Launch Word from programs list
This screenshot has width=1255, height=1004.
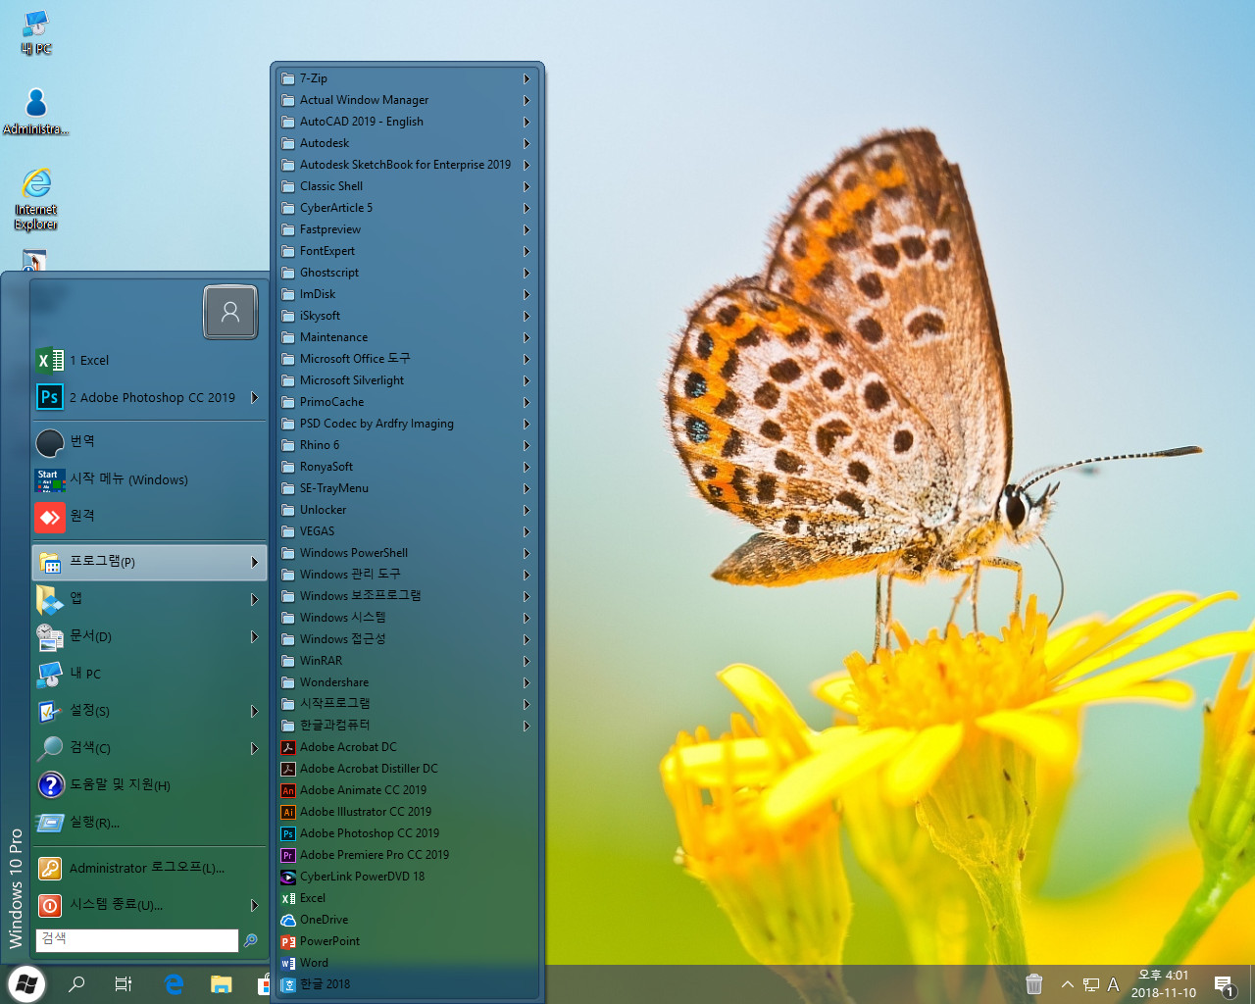point(406,963)
